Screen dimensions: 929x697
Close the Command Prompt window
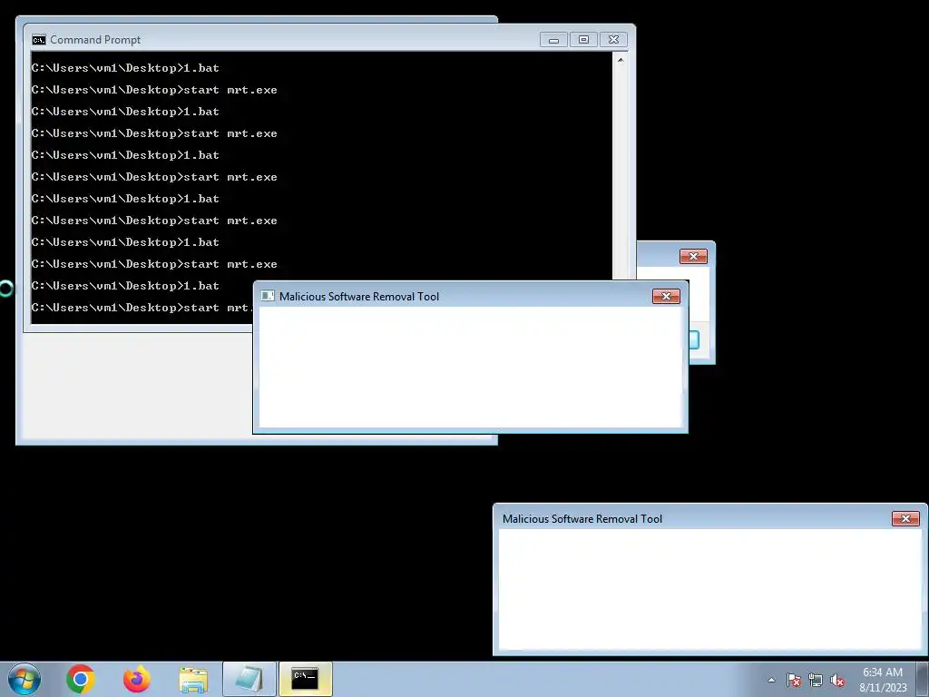coord(614,40)
